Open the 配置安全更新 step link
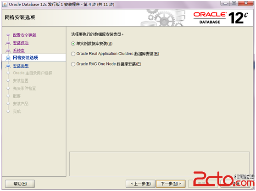 (x=24, y=35)
